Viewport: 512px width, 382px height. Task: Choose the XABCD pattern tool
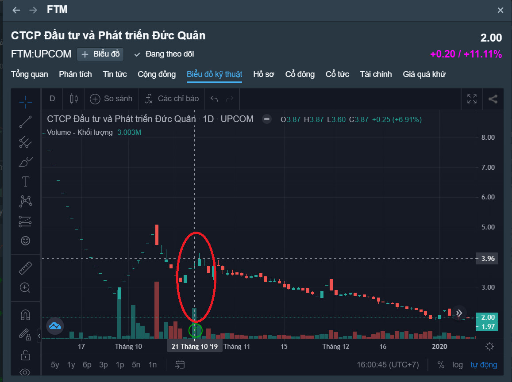[x=26, y=201]
